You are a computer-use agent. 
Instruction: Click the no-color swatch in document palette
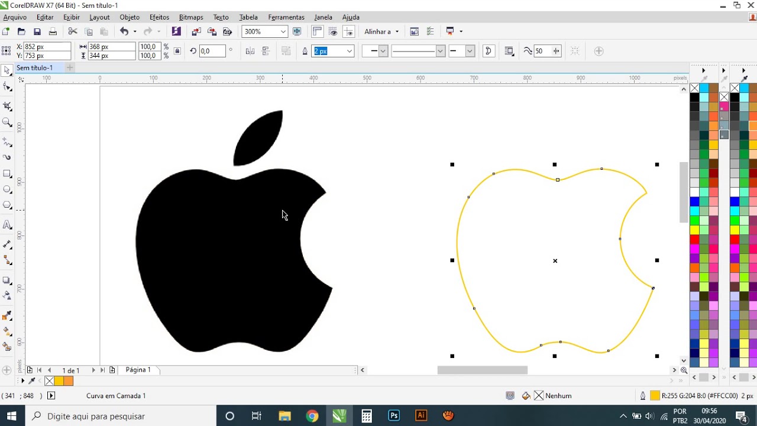pos(50,380)
